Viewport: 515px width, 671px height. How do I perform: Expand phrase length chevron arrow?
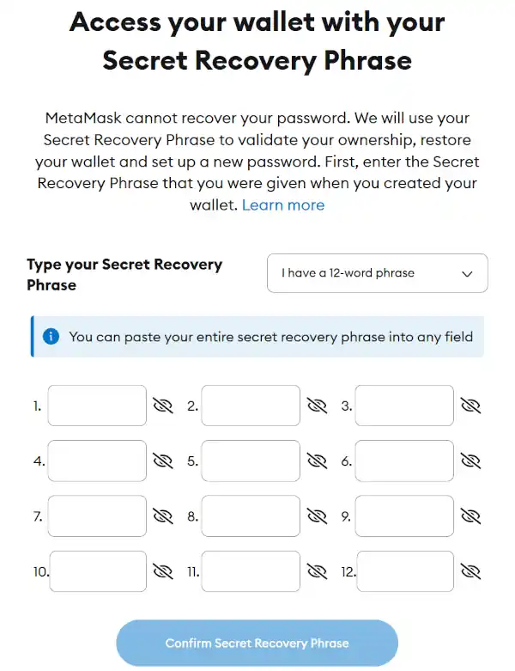tap(467, 274)
